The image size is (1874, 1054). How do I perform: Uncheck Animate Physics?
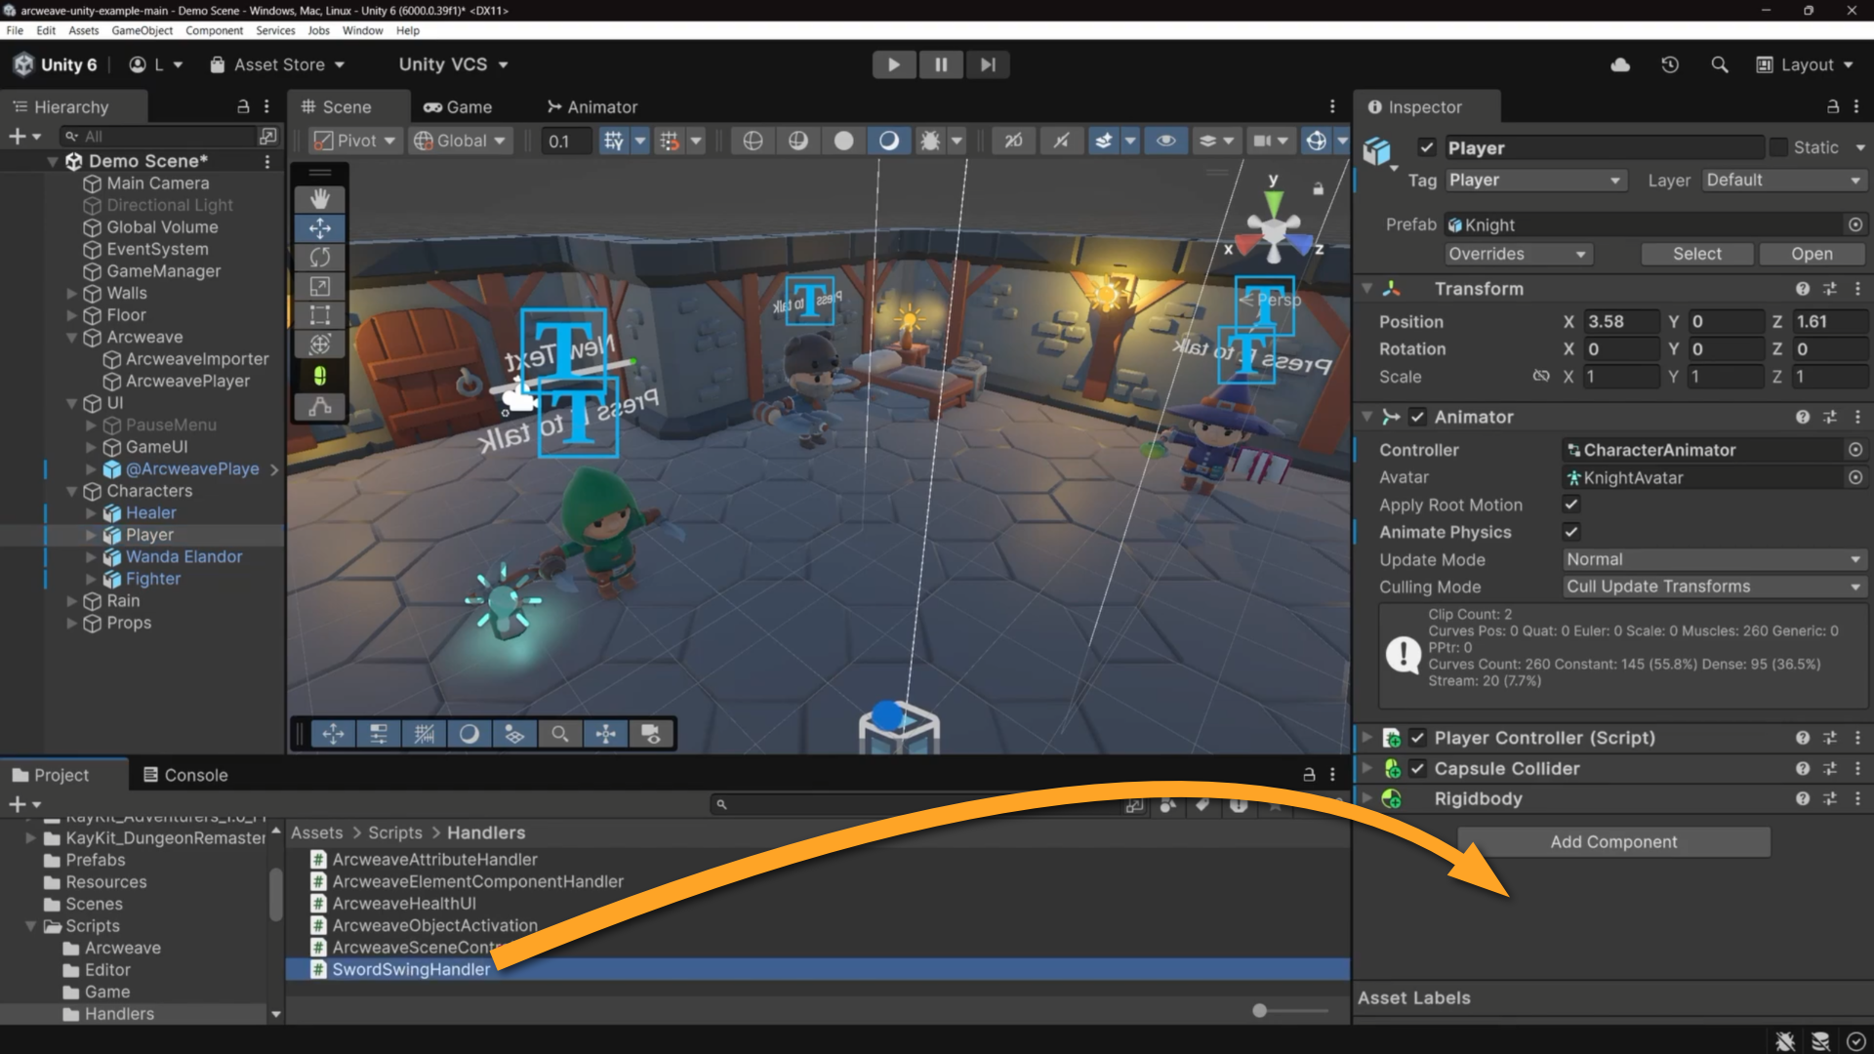[x=1570, y=532]
